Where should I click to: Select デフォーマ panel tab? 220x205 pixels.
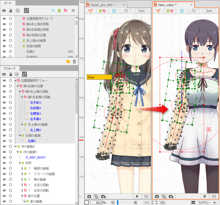coord(9,68)
